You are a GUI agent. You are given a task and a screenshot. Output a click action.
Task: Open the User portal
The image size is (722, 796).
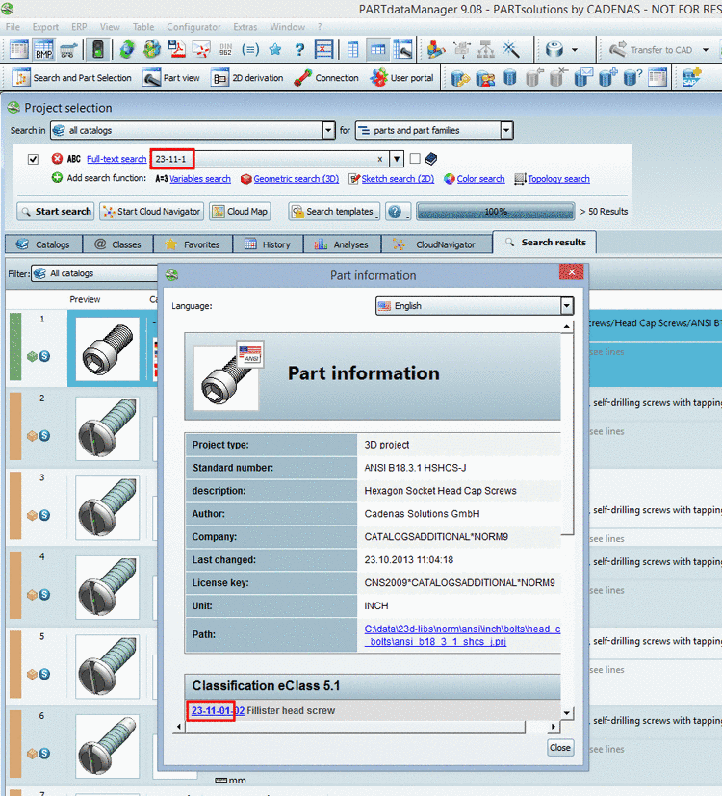(x=401, y=78)
